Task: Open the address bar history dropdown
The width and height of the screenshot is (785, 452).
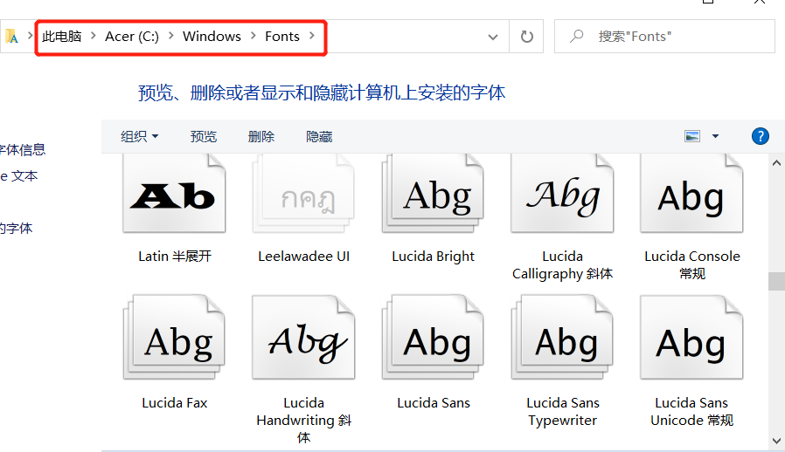Action: pyautogui.click(x=493, y=37)
